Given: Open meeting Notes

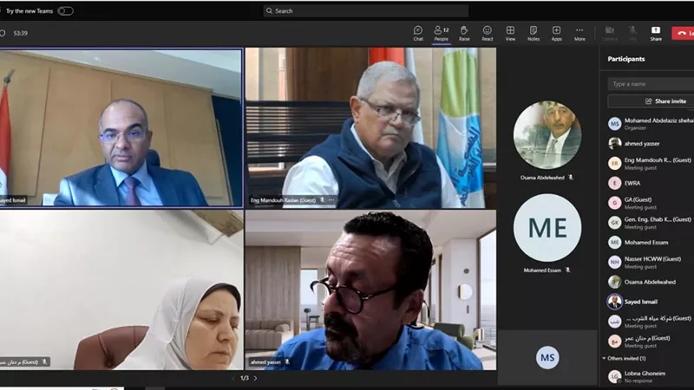Looking at the screenshot, I should coord(534,33).
